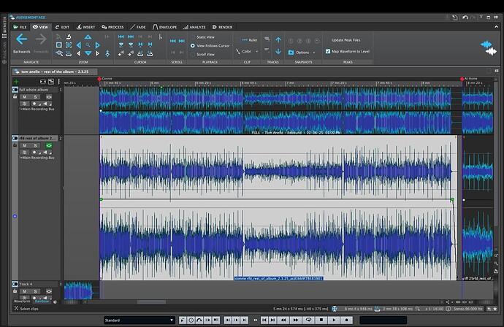Image resolution: width=504 pixels, height=327 pixels.
Task: Click the left-pointing blue triangle zoom icon
Action: [x=79, y=45]
